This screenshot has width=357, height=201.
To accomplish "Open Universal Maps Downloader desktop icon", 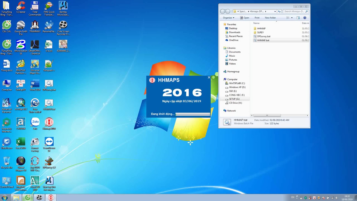I will click(x=35, y=67).
